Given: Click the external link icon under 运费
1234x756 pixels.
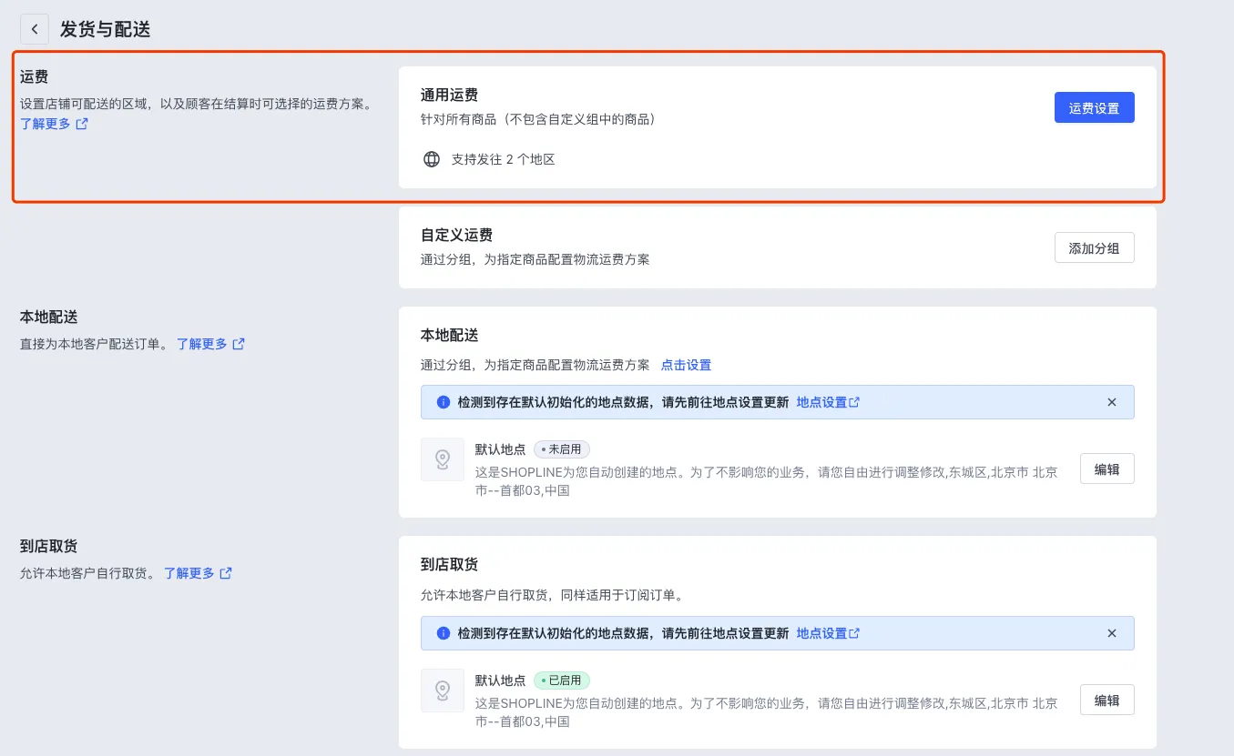Looking at the screenshot, I should (82, 124).
